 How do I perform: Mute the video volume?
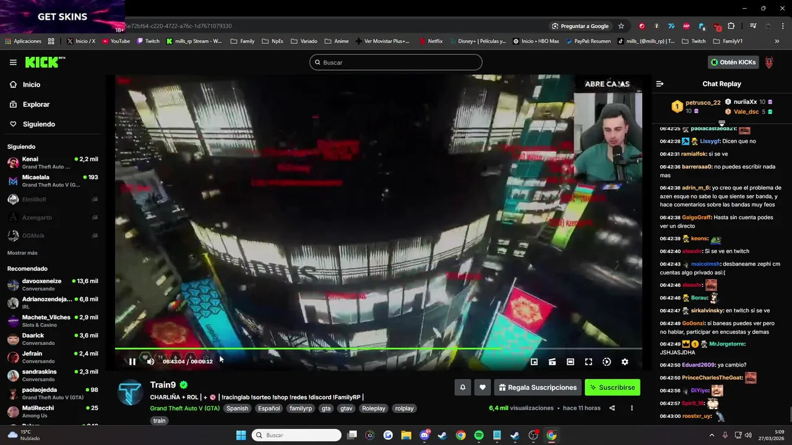(150, 362)
